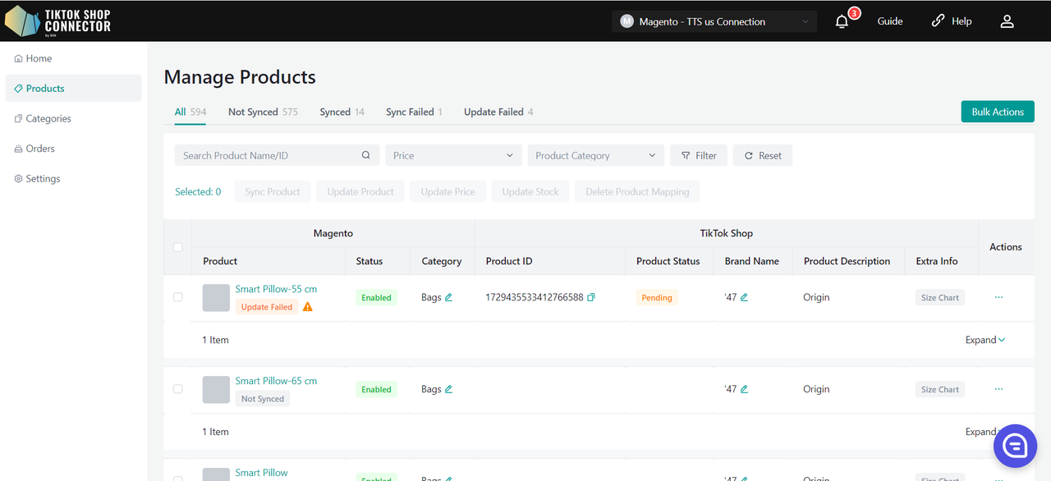This screenshot has width=1051, height=481.
Task: Click the search magnifier icon
Action: tap(366, 155)
